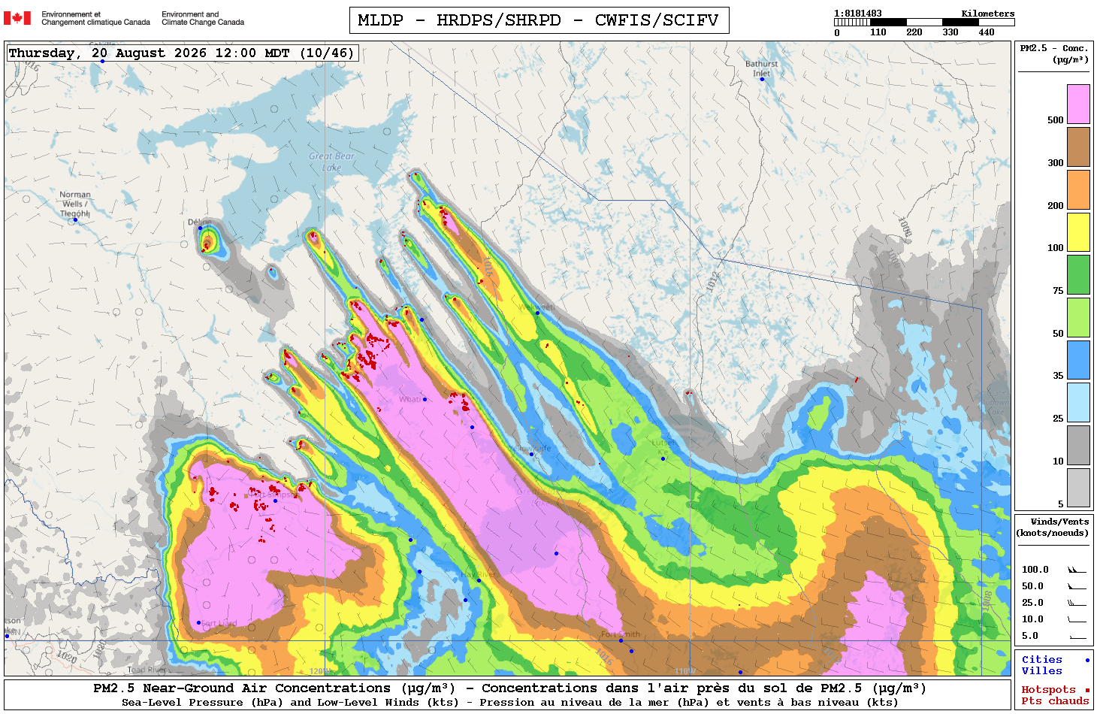The width and height of the screenshot is (1097, 714).
Task: Click the Hotspots Pts chauds legend label
Action: pyautogui.click(x=1055, y=695)
